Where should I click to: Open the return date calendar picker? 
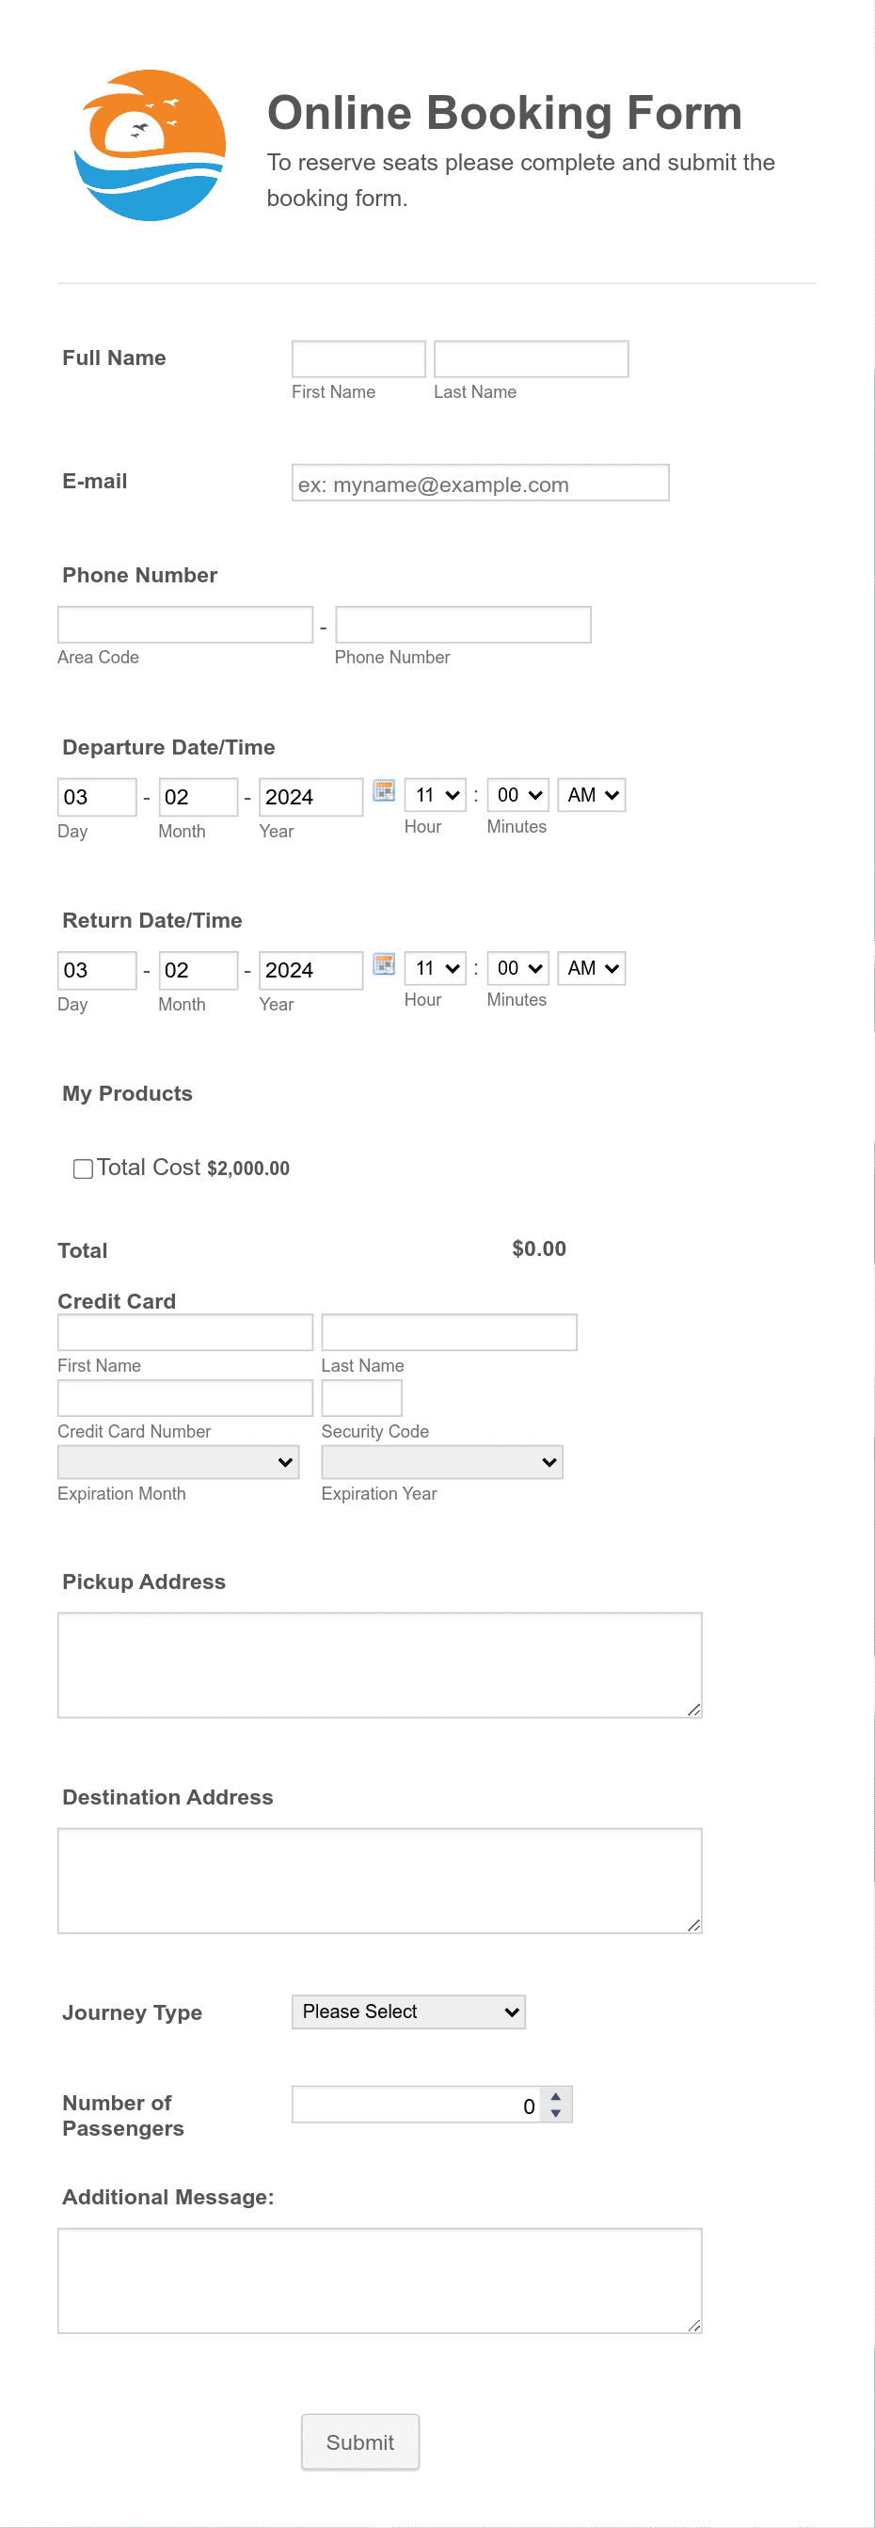point(384,965)
